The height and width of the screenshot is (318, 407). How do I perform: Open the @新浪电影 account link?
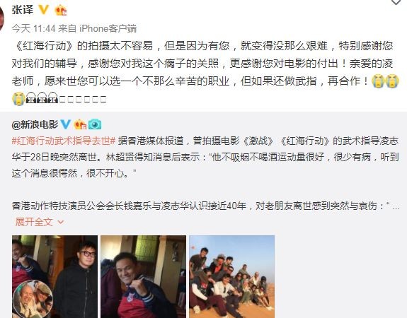click(x=35, y=124)
